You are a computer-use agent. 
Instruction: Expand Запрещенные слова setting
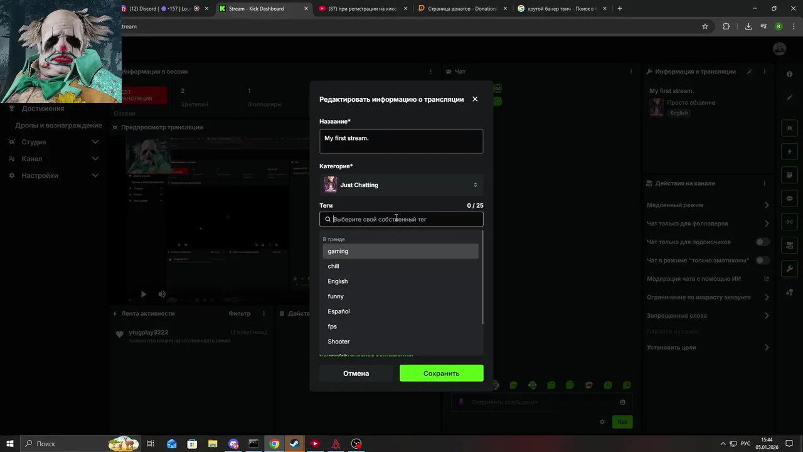click(708, 315)
